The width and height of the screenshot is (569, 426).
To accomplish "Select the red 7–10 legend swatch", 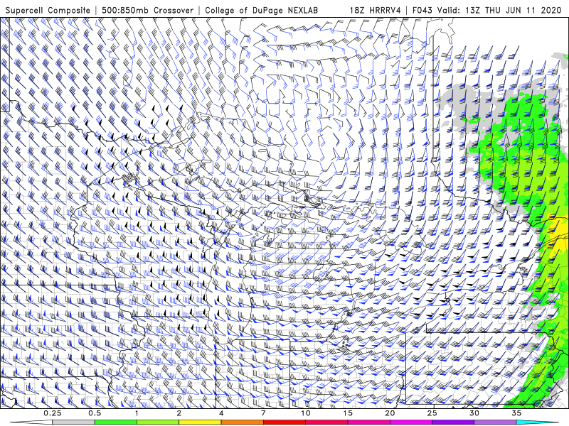I will coord(284,422).
